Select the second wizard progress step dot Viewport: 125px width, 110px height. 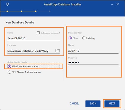tap(21, 11)
